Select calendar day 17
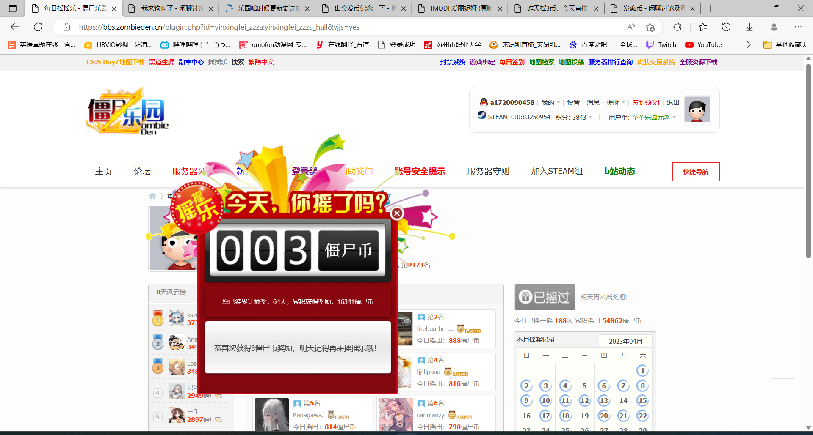Viewport: 813px width, 435px height. click(546, 416)
